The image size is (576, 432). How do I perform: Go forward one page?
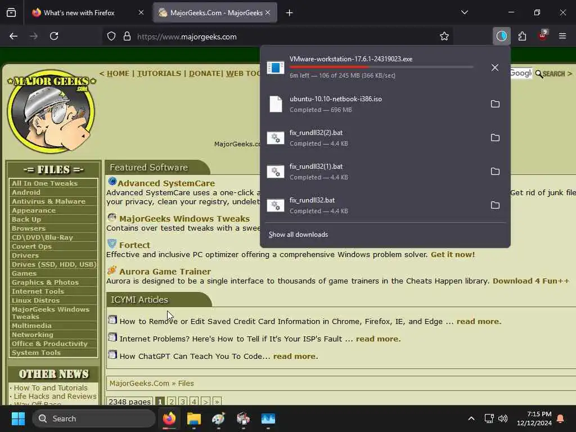[33, 36]
